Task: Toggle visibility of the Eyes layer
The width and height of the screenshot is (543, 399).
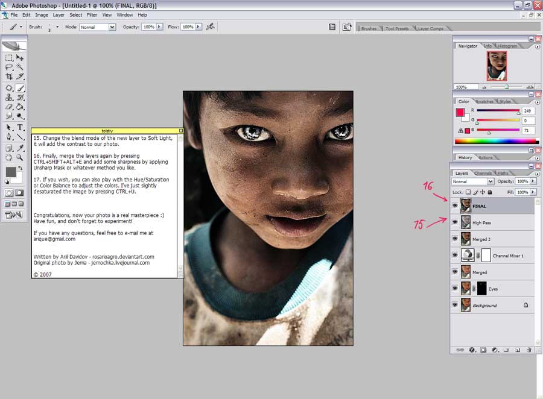Action: click(x=454, y=289)
